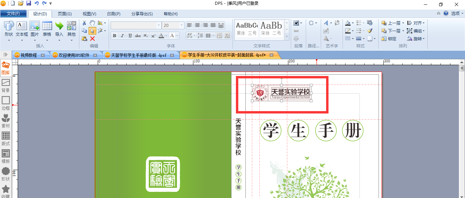Image resolution: width=465 pixels, height=198 pixels.
Task: Click the Save floppy disk icon
Action: [x=29, y=3]
